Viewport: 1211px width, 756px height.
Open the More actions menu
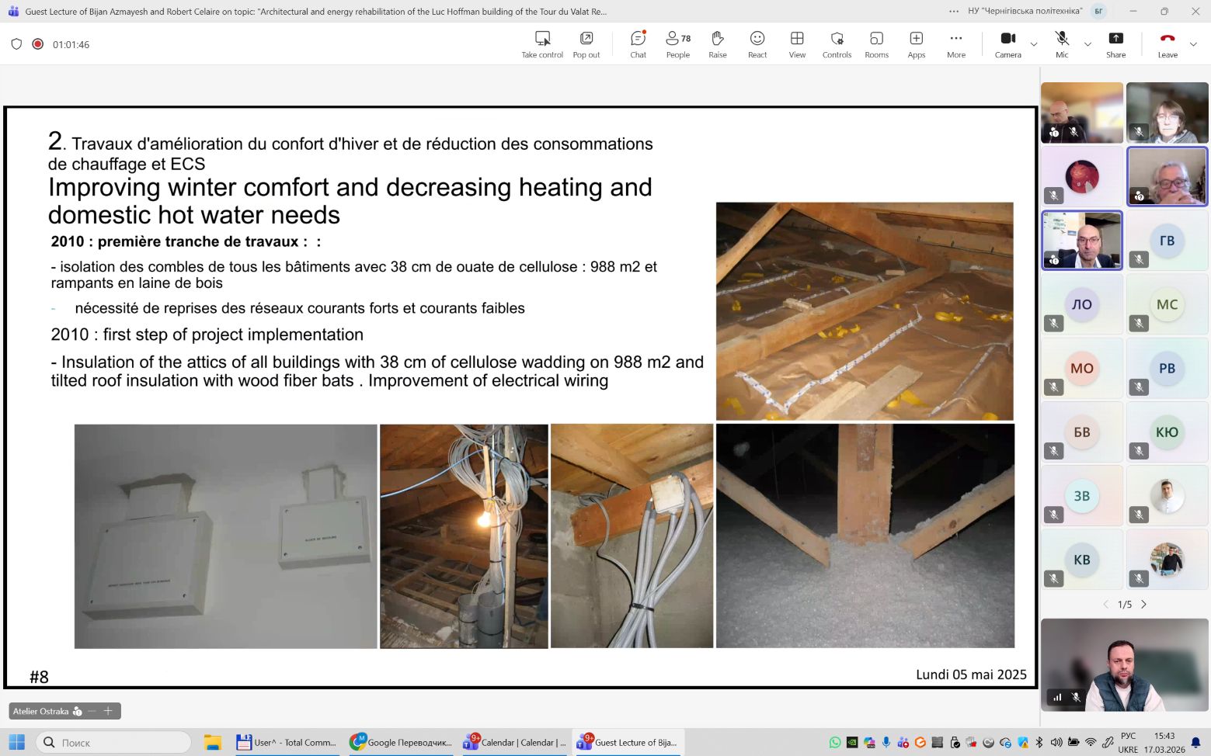point(955,44)
